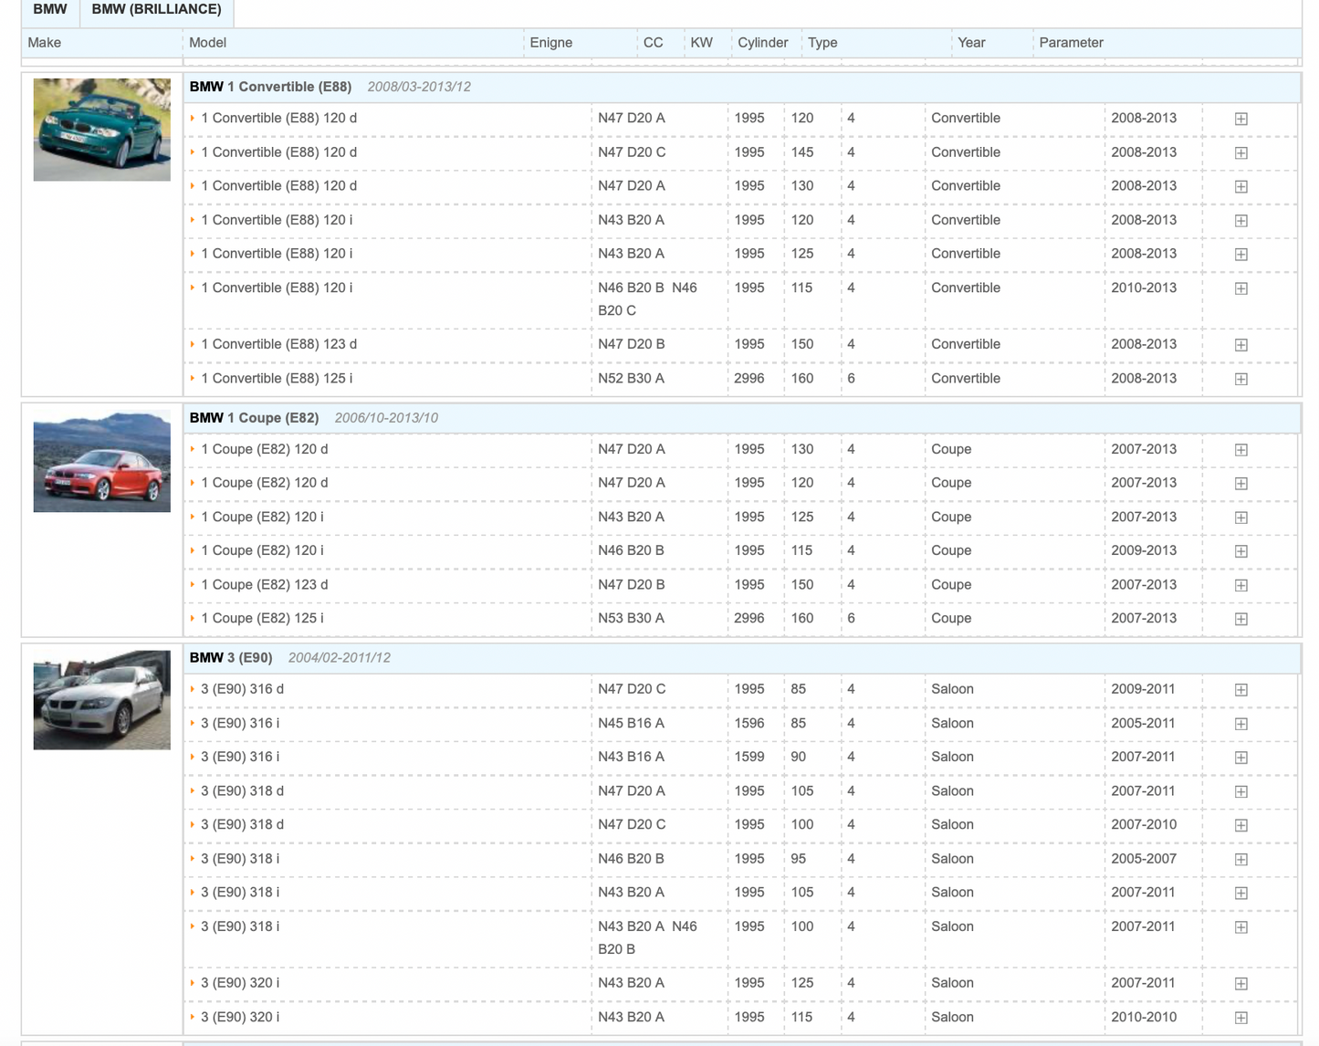Click date range 2006/10-2013/10
Viewport: 1319px width, 1046px height.
click(x=386, y=418)
